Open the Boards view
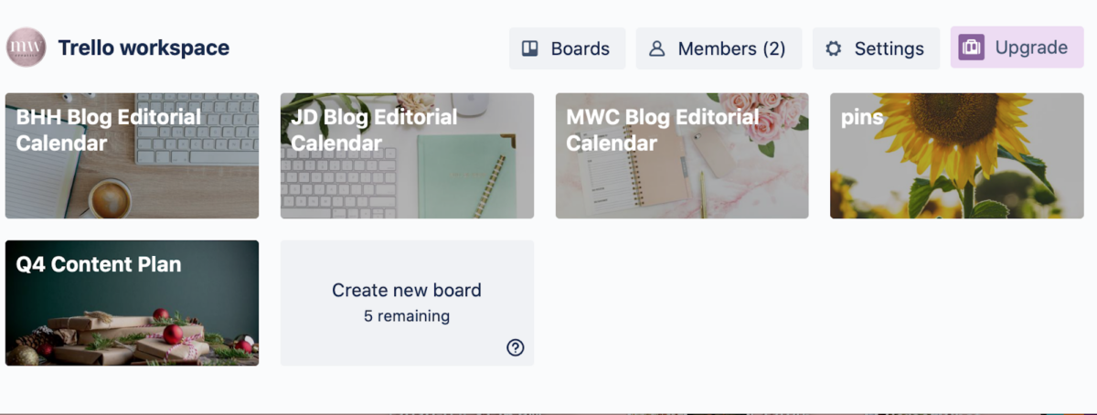This screenshot has width=1097, height=415. pos(567,48)
